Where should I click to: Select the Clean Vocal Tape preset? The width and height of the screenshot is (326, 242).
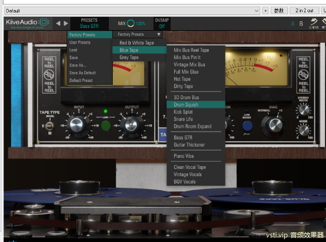click(196, 167)
